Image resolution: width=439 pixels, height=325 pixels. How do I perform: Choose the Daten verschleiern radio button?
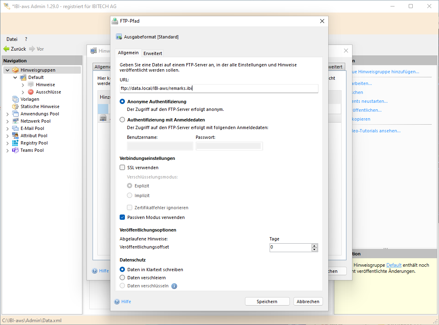(122, 278)
